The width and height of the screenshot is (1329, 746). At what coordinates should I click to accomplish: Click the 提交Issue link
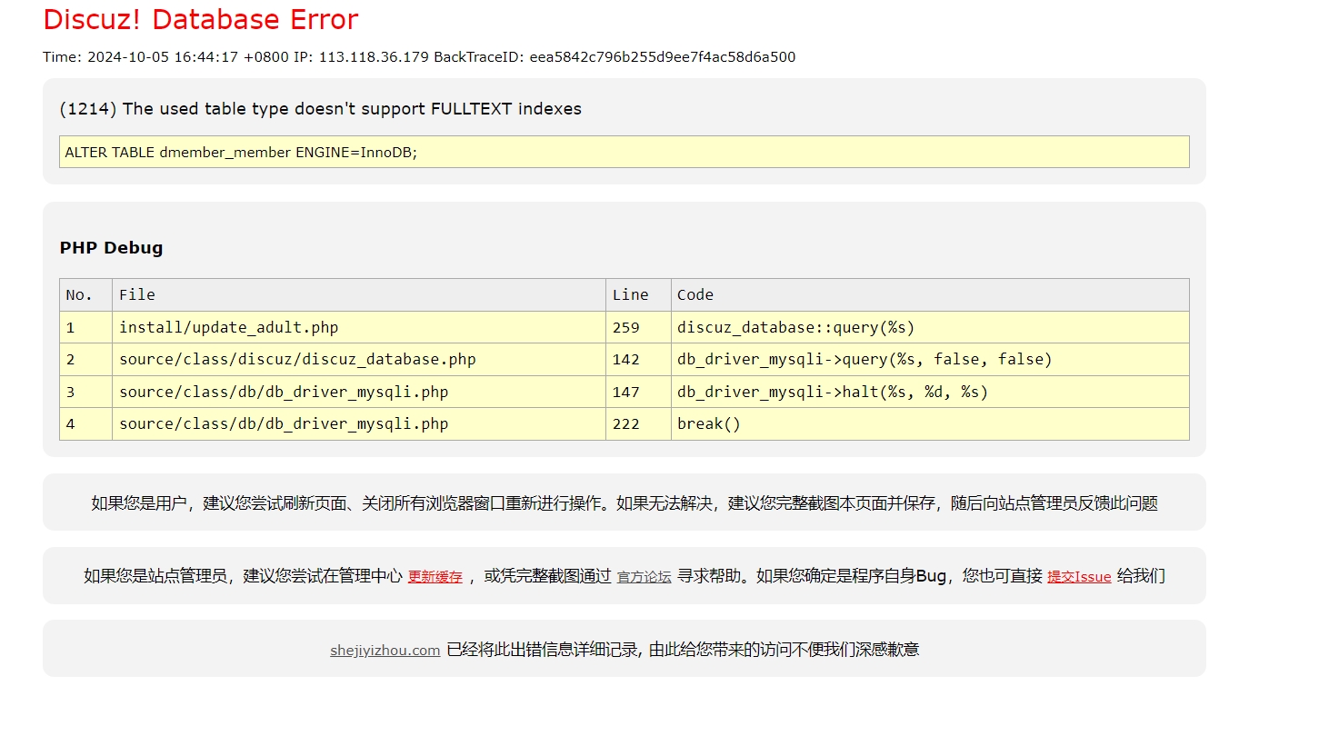tap(1078, 577)
